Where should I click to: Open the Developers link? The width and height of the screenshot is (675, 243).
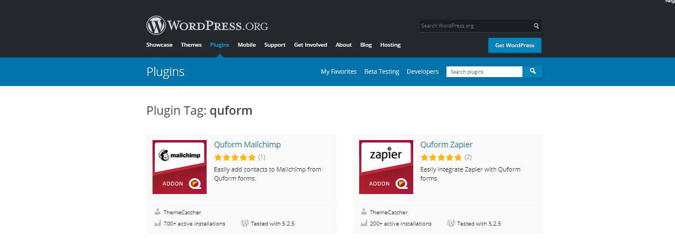tap(423, 71)
